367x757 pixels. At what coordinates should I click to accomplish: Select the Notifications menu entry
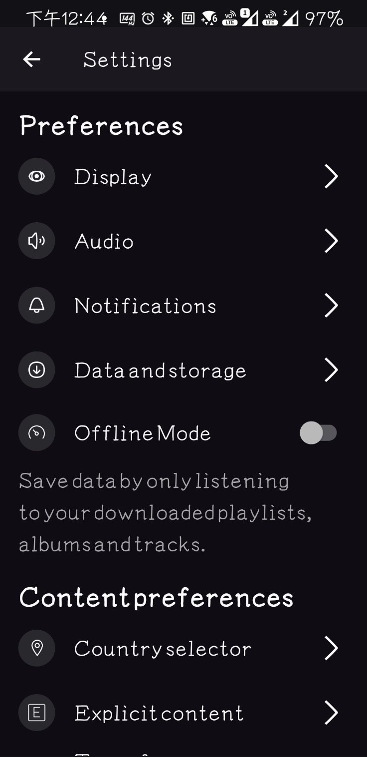(145, 306)
